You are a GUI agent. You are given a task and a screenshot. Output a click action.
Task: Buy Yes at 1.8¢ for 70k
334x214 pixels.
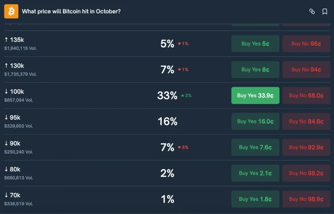pyautogui.click(x=255, y=199)
